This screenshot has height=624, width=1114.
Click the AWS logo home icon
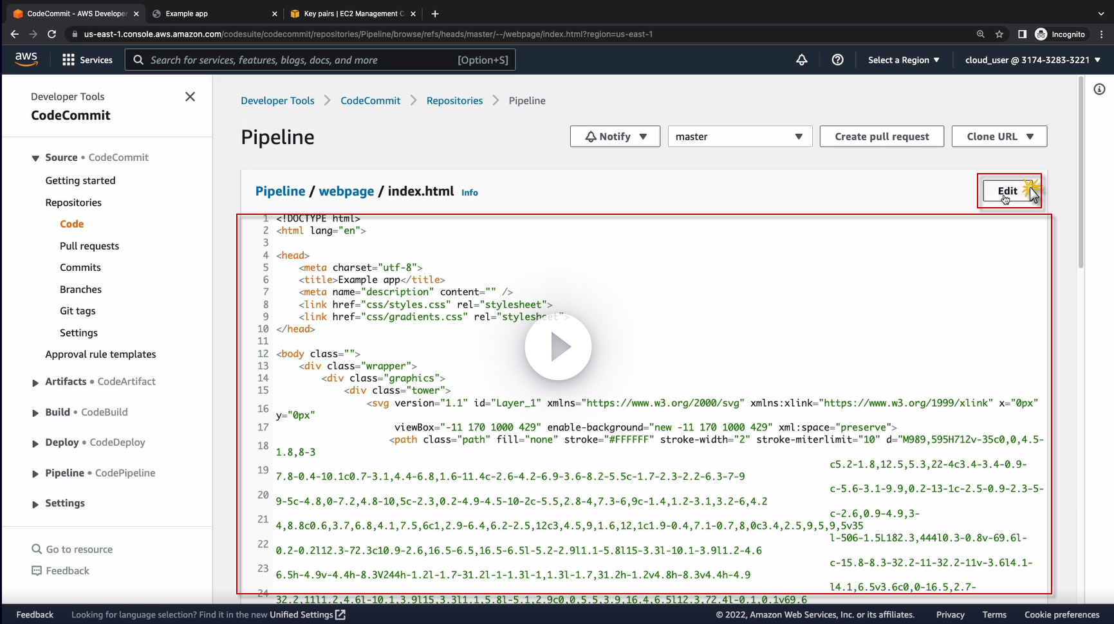click(x=26, y=59)
